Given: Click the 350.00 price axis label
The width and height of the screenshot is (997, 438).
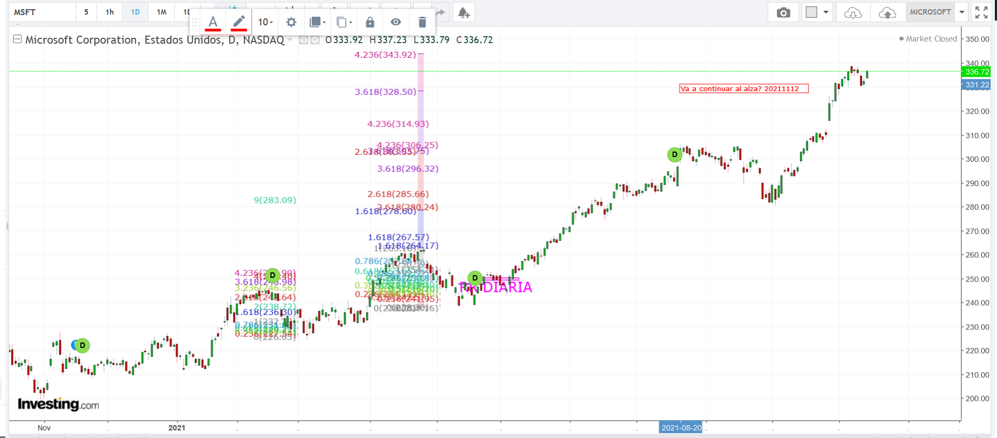Looking at the screenshot, I should (978, 39).
